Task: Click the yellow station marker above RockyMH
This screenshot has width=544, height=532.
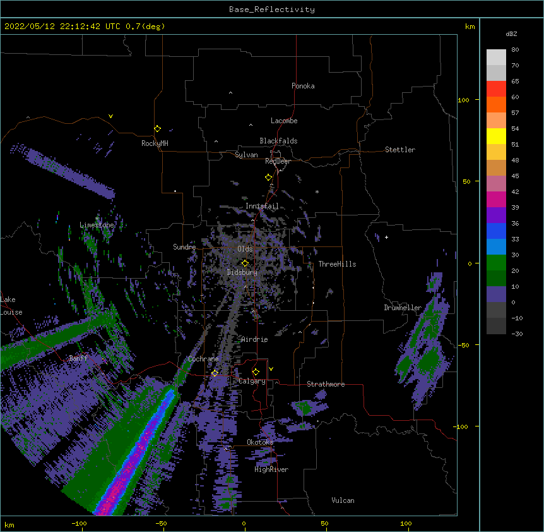Action: pyautogui.click(x=157, y=128)
